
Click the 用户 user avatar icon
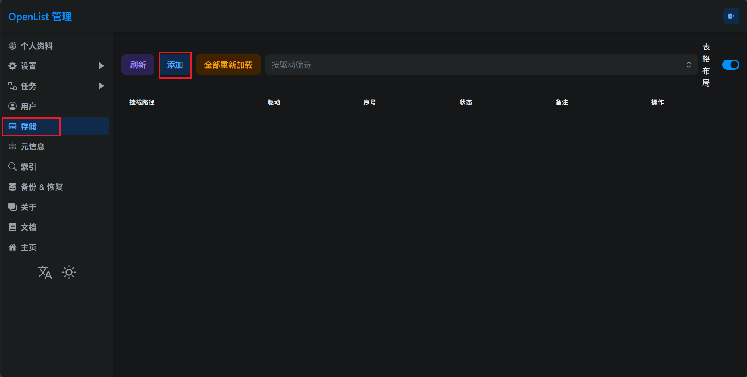13,106
